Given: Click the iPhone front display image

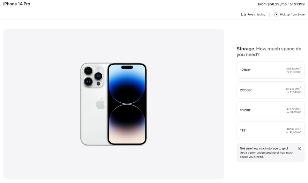Looking at the screenshot, I should pyautogui.click(x=127, y=104).
